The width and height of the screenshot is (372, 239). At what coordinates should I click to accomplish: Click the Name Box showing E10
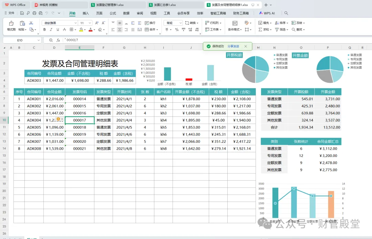[x=22, y=40]
